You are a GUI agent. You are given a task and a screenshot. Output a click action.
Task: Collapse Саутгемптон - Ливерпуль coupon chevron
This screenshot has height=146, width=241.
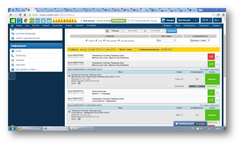(x=217, y=100)
